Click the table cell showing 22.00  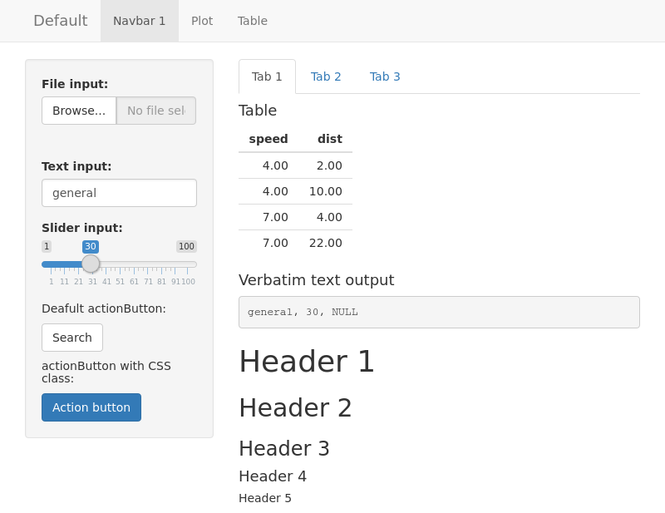click(325, 243)
